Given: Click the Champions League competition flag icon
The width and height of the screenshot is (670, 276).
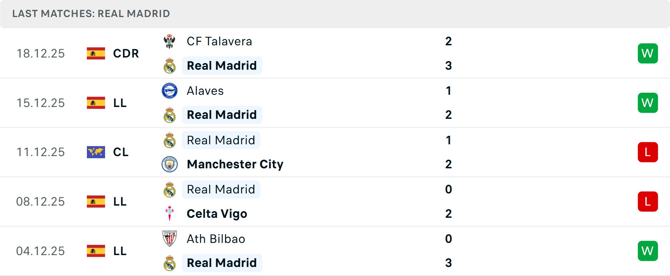Looking at the screenshot, I should point(96,152).
